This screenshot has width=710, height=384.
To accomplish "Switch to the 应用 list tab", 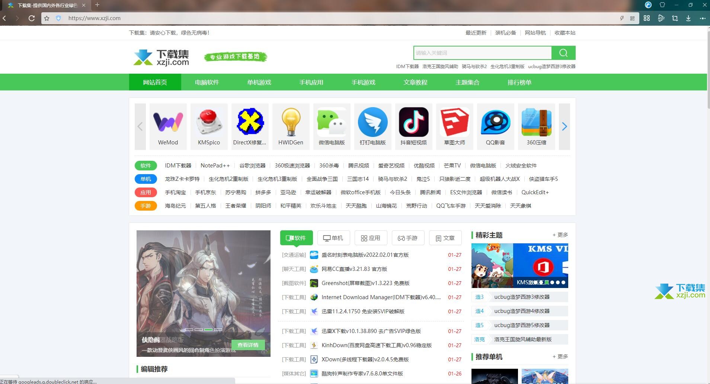I will click(x=371, y=238).
